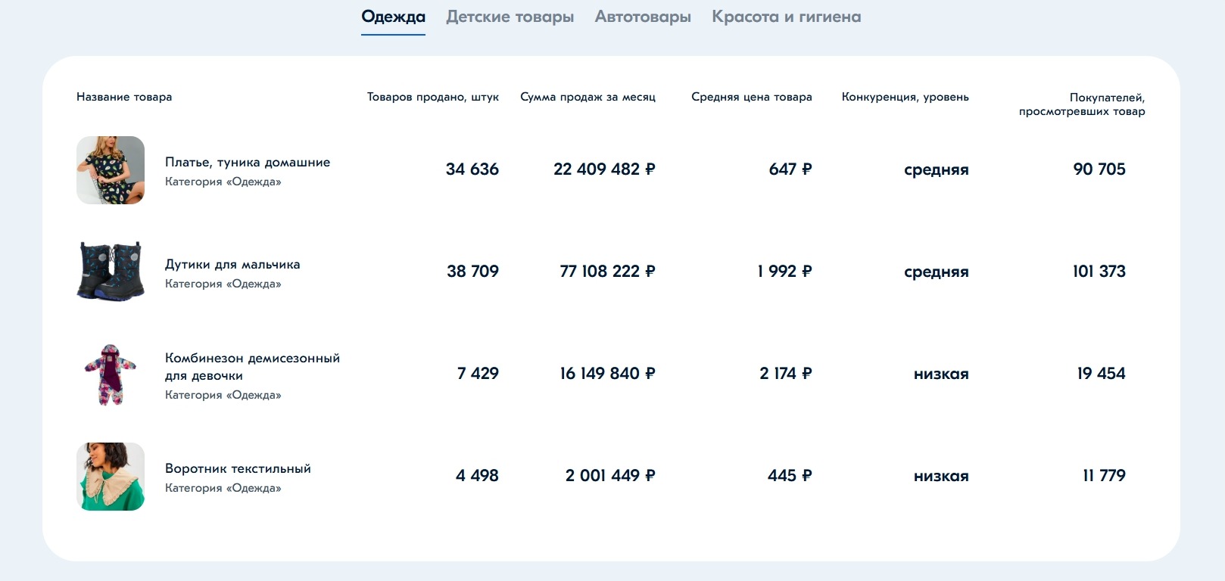
Task: Click Категория «Одежда» under Дутики для мальчика
Action: (x=223, y=284)
